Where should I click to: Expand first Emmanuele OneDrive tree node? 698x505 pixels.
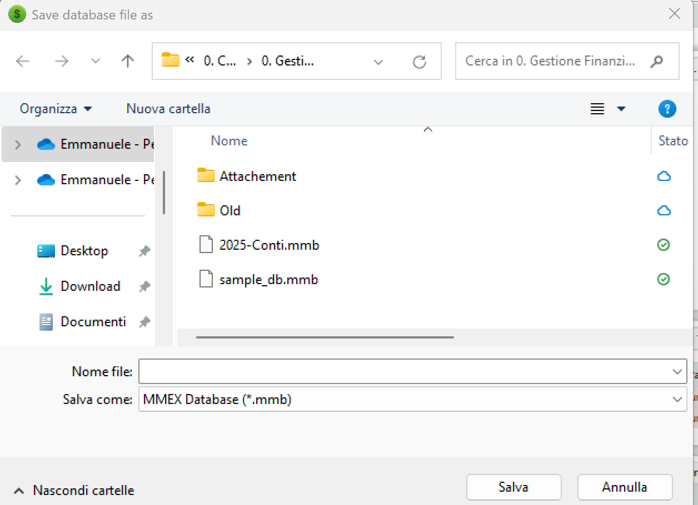pyautogui.click(x=18, y=144)
